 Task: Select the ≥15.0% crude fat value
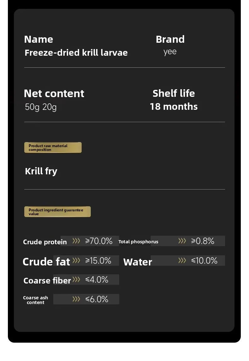[98, 261]
